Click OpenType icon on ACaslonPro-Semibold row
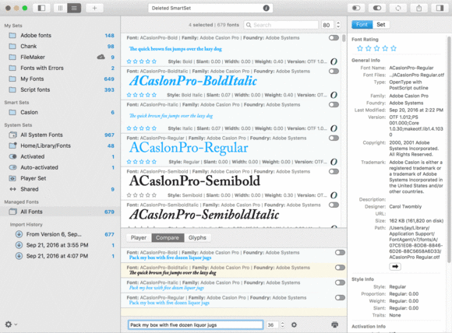452x333 pixels. click(x=334, y=195)
